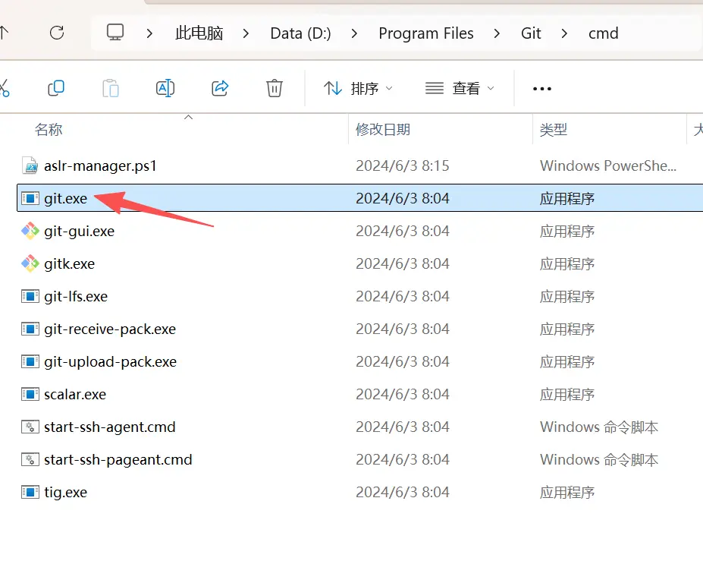Go to Program Files in breadcrumb

coord(426,33)
